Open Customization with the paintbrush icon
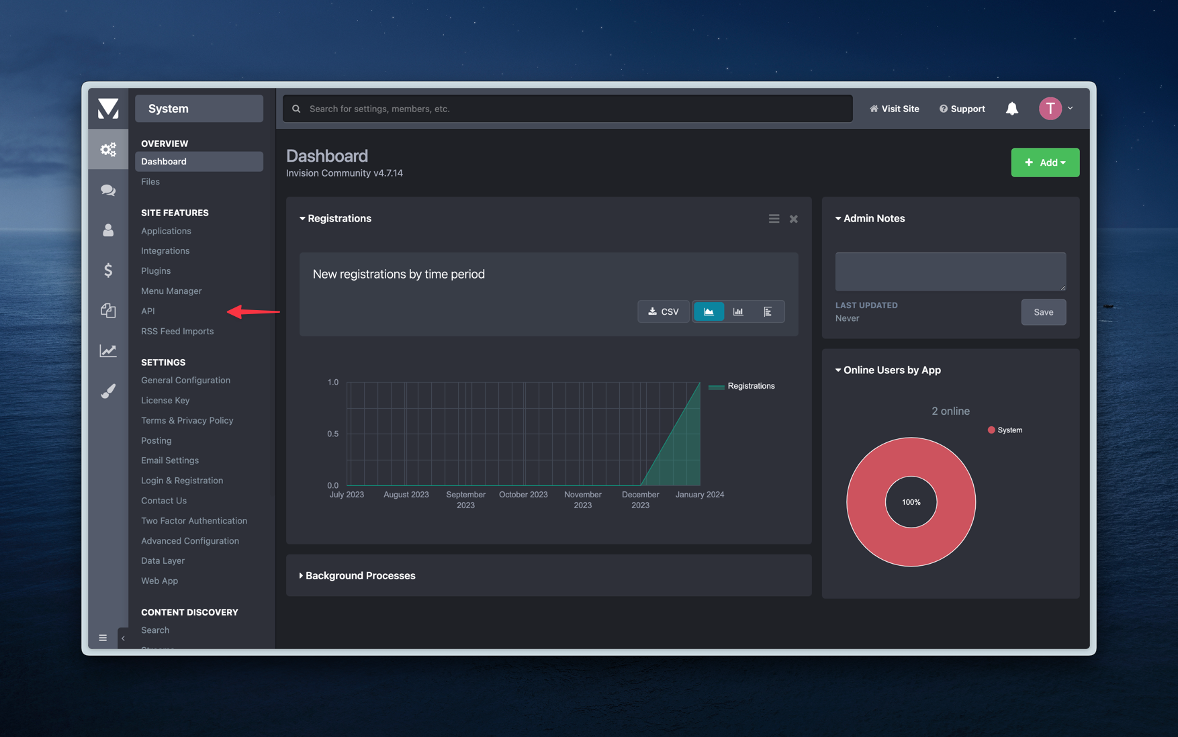The height and width of the screenshot is (737, 1178). 107,391
